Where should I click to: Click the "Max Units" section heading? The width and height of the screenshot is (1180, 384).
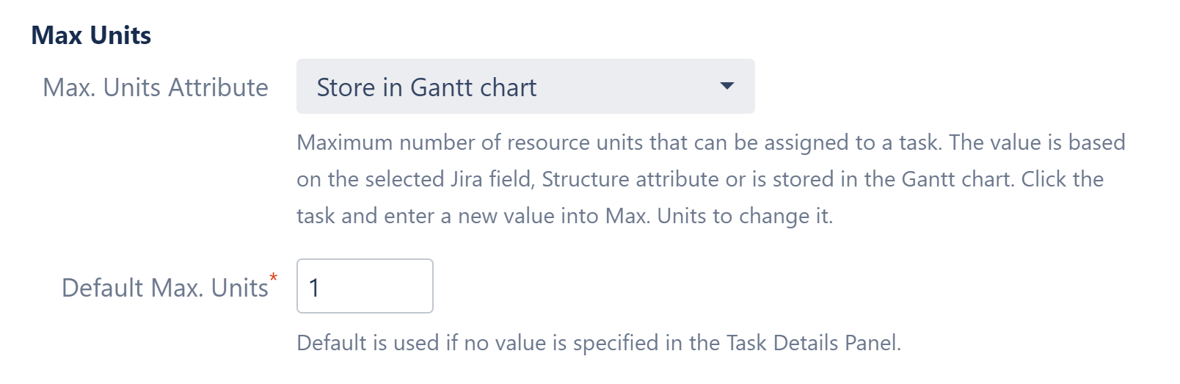(x=91, y=35)
